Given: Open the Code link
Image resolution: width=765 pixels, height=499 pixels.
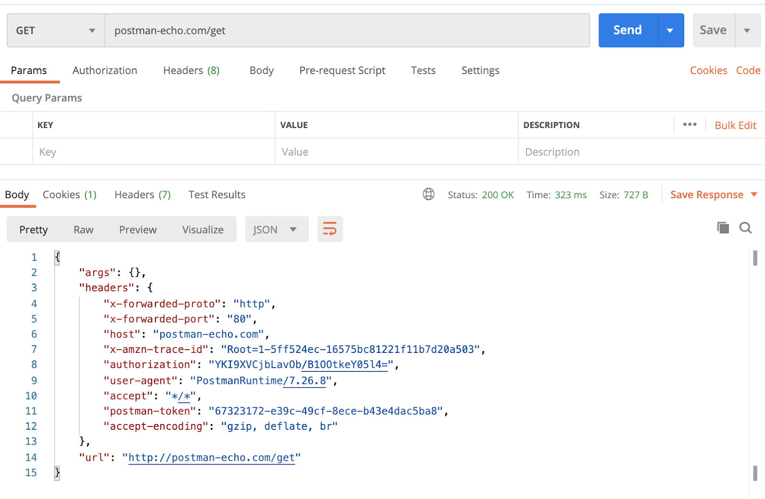Looking at the screenshot, I should [x=748, y=71].
